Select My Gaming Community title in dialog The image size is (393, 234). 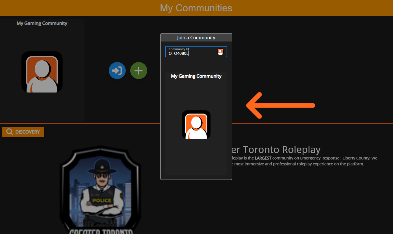point(196,76)
